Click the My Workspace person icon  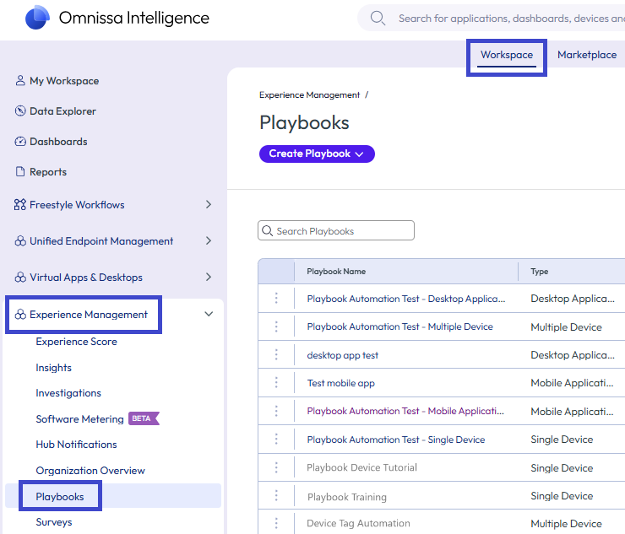click(x=20, y=80)
